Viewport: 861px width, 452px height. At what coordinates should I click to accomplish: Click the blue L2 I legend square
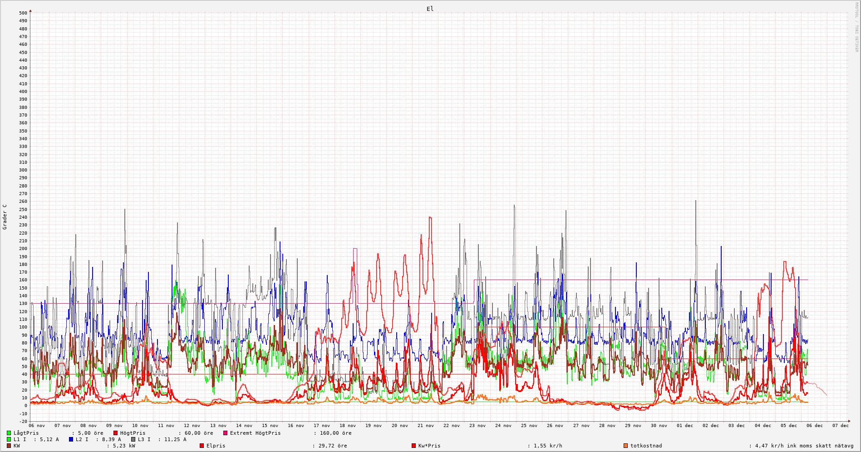[x=71, y=440]
